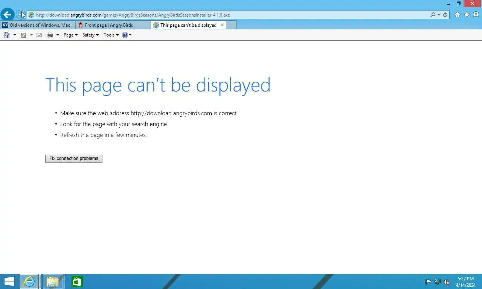Refresh the page with the reload icon
The width and height of the screenshot is (482, 289).
(x=445, y=15)
